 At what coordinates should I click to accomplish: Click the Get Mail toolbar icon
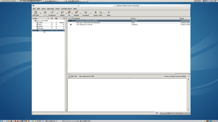(35, 13)
